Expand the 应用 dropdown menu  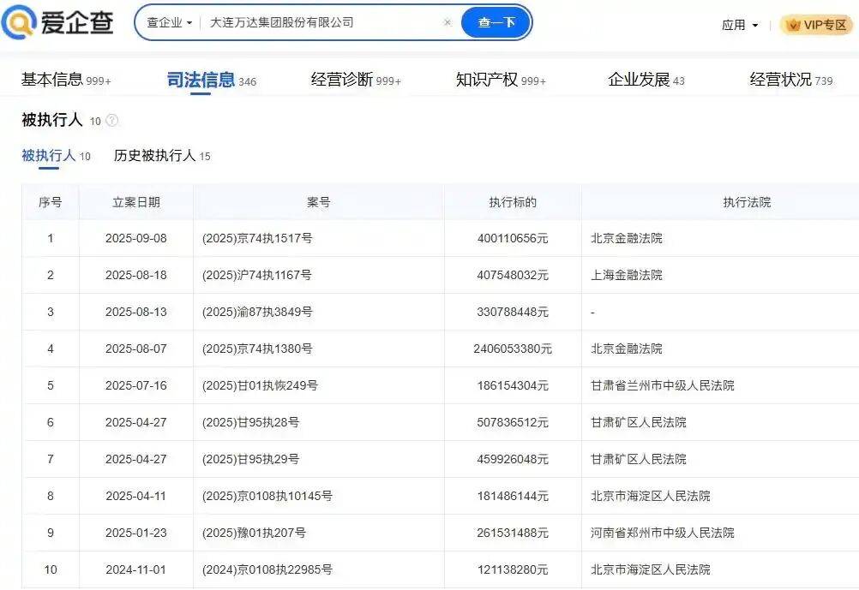point(740,25)
